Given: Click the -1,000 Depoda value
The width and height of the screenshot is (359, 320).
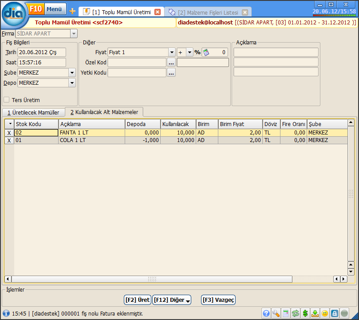Looking at the screenshot, I should click(x=142, y=140).
